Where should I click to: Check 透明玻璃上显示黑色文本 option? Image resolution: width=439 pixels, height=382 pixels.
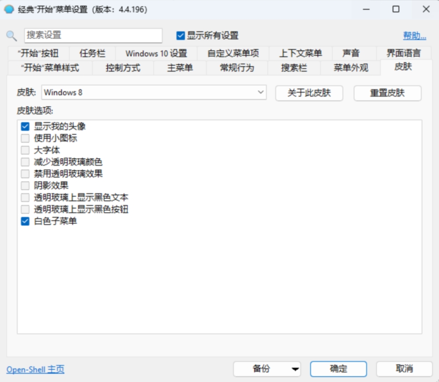[25, 198]
